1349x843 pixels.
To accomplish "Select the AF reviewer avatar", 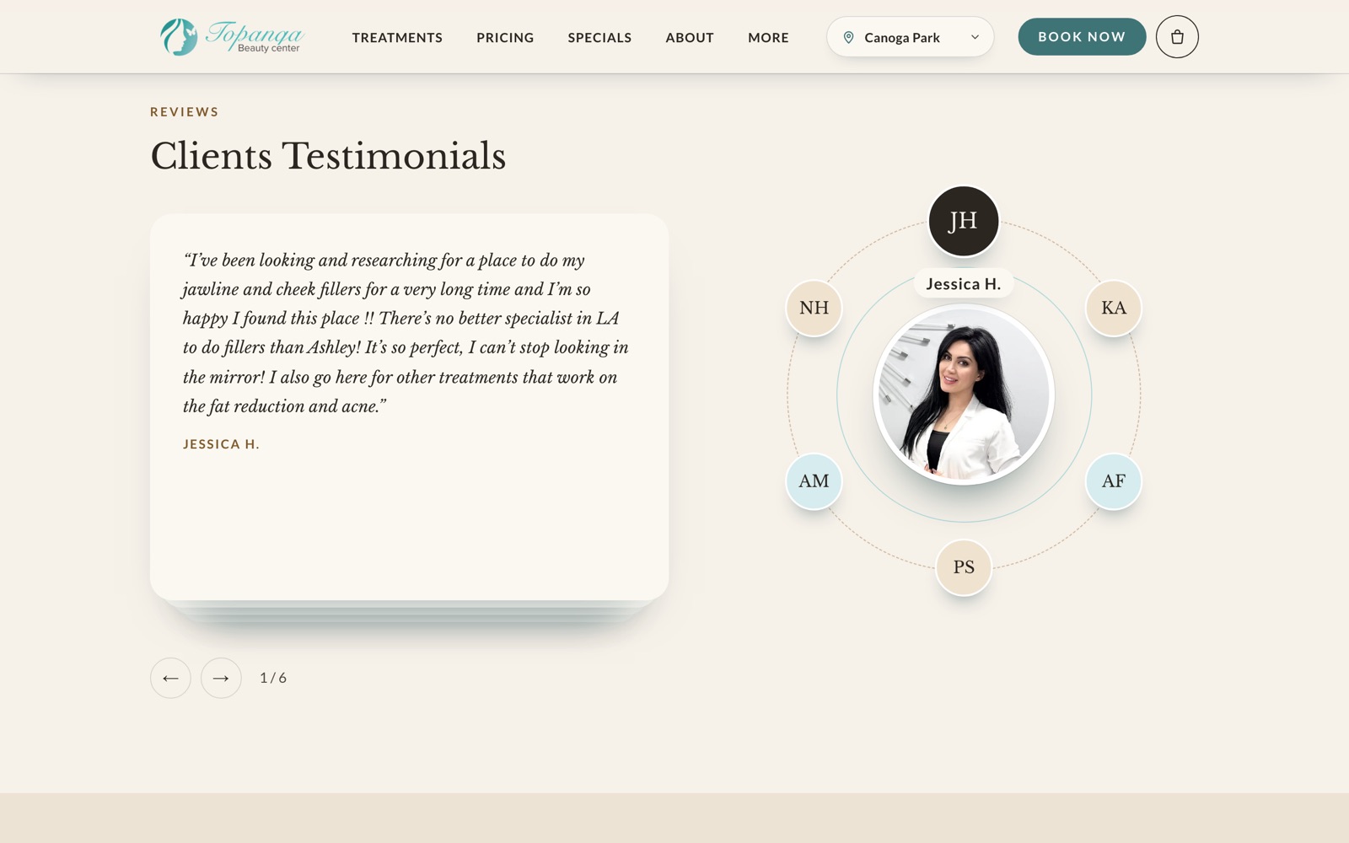I will 1114,481.
